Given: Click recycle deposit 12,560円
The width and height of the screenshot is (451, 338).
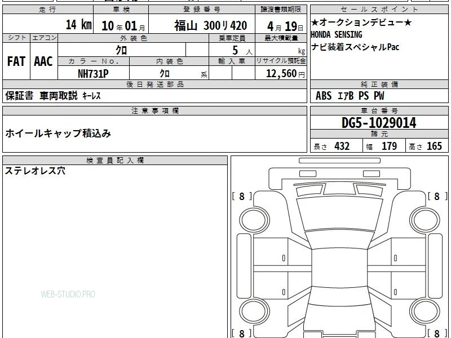Looking at the screenshot, I should [x=285, y=74].
